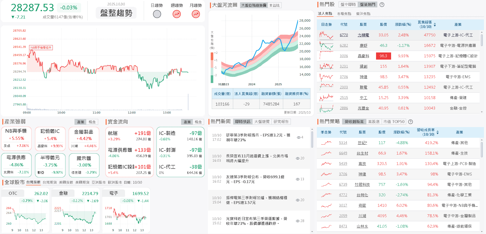
Task: Open the 力積電 stock link
Action: 363,35
